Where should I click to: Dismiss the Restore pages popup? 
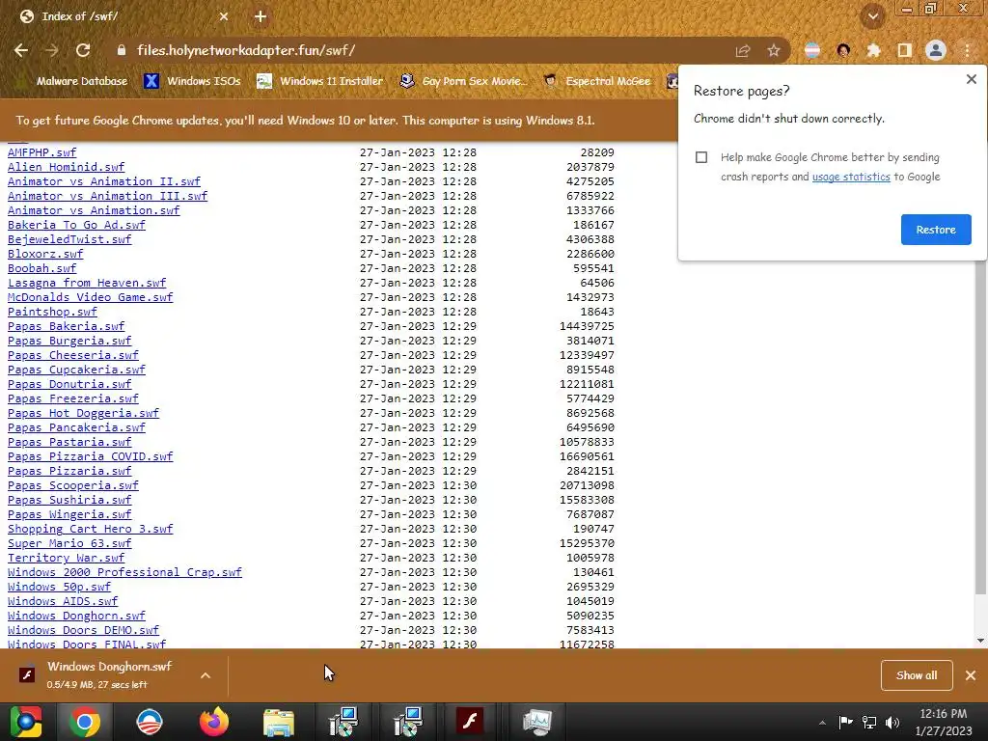coord(971,79)
